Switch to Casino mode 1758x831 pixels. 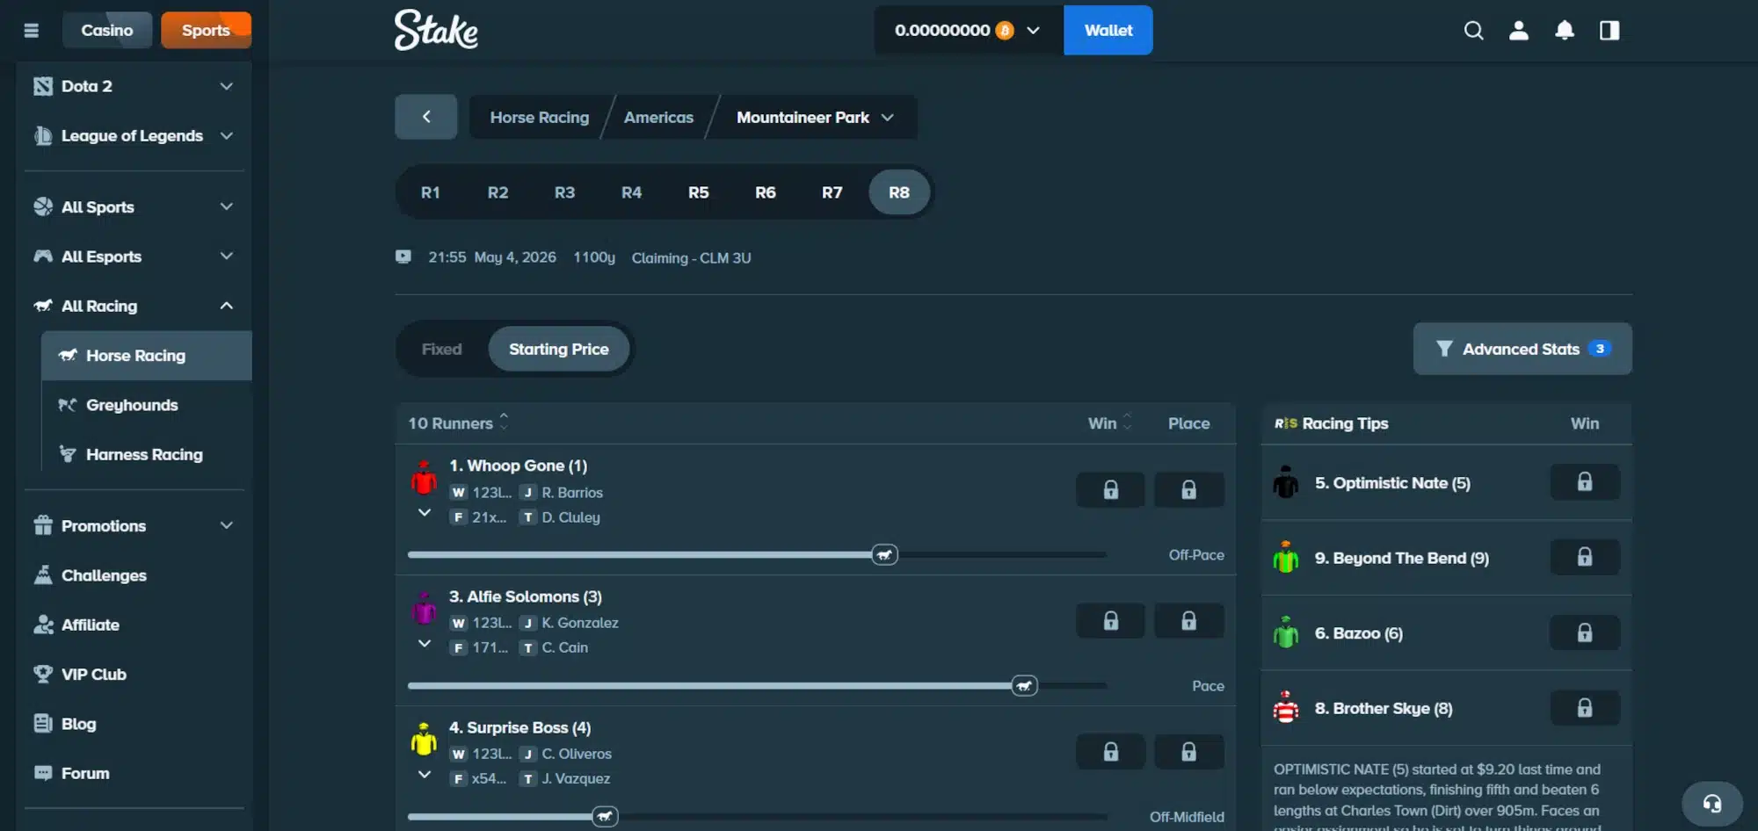click(107, 31)
